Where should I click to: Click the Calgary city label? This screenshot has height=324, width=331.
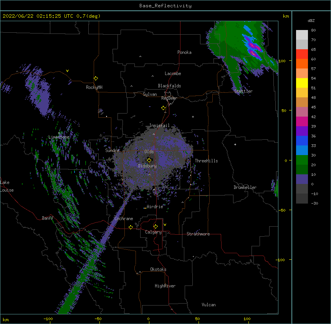[x=153, y=232]
